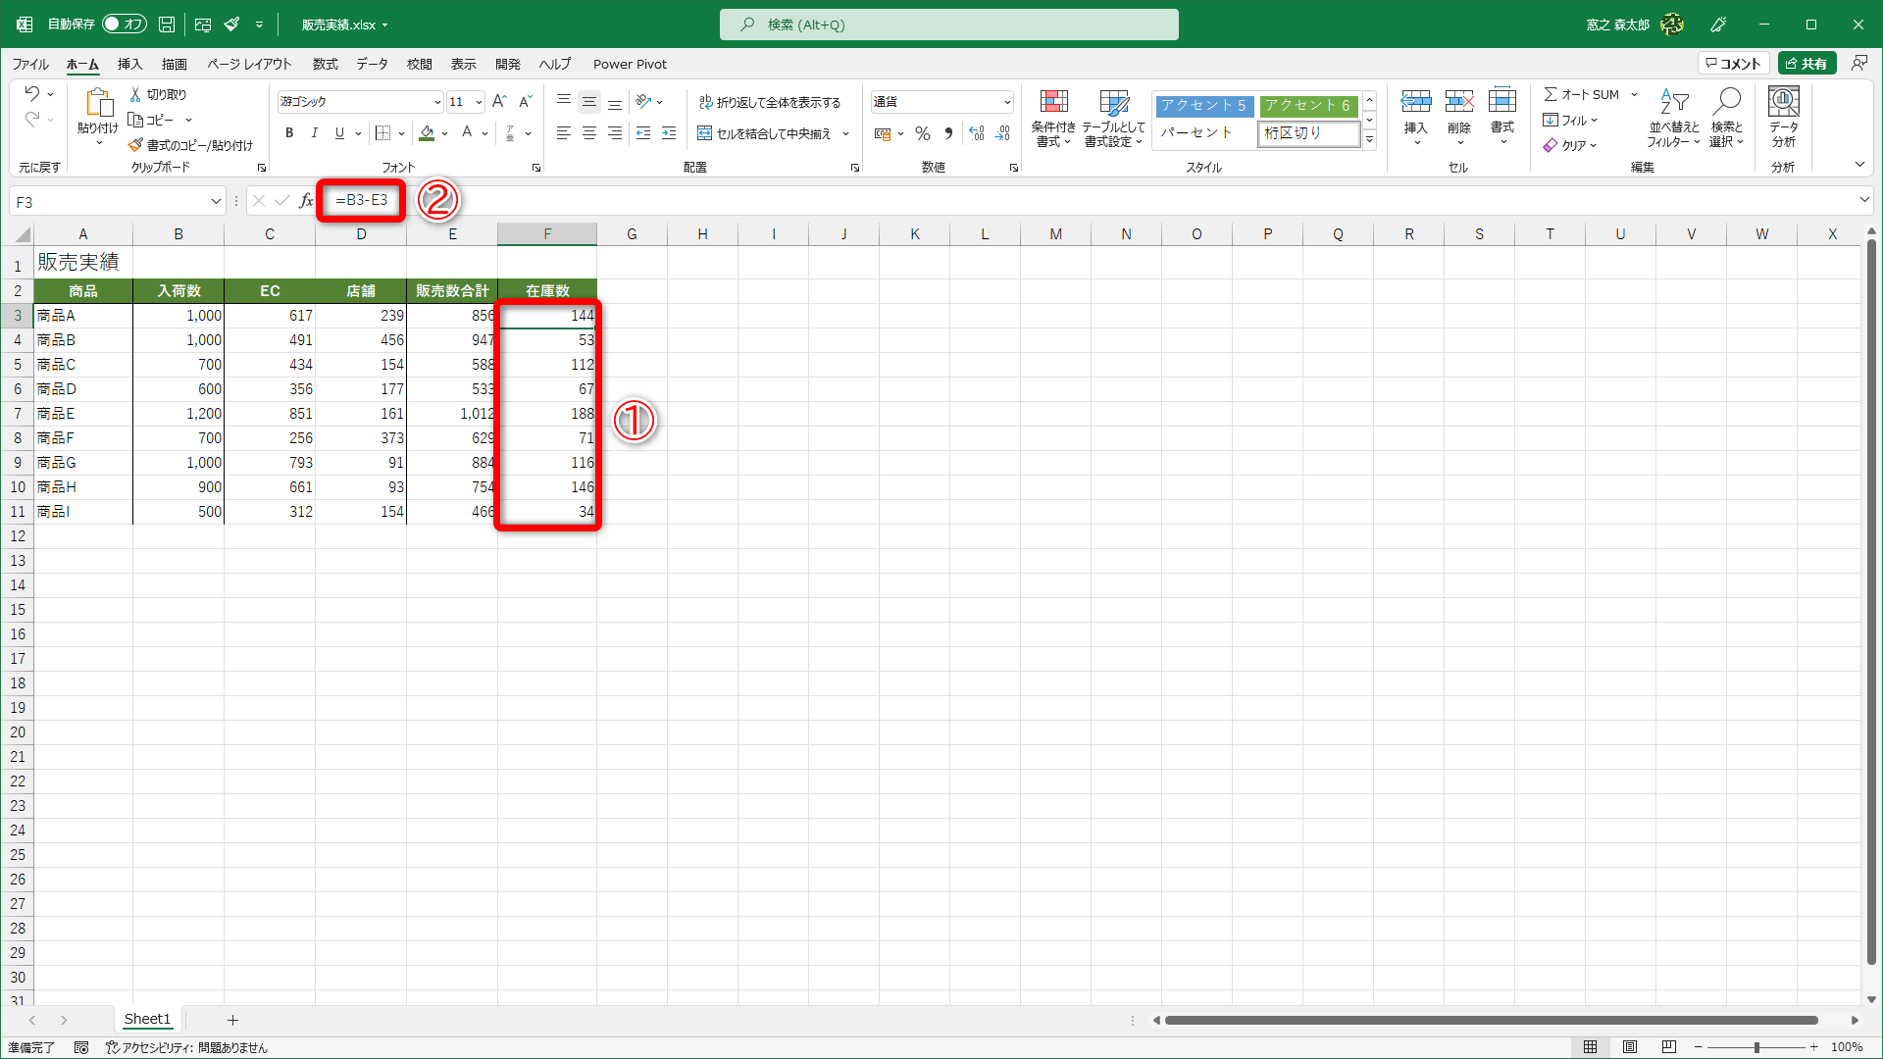Select the Sheet1 worksheet tab

click(x=147, y=1020)
